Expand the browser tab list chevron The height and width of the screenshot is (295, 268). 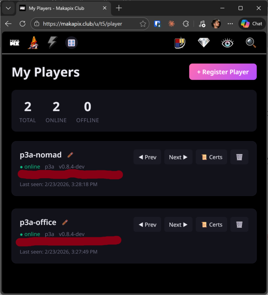coord(8,8)
